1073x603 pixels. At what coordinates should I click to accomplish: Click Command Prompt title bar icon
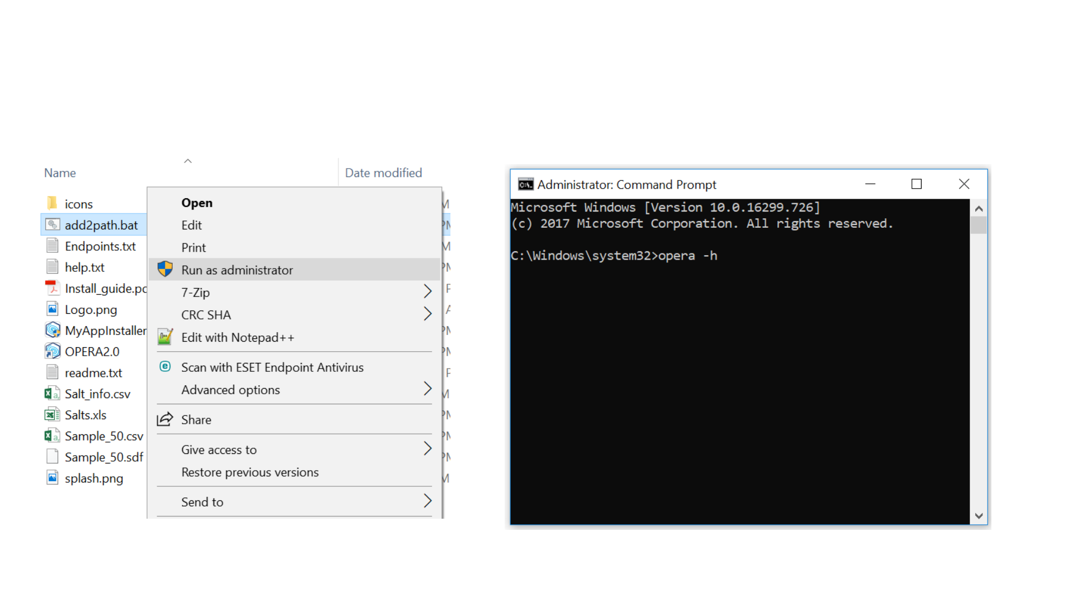[x=525, y=184]
